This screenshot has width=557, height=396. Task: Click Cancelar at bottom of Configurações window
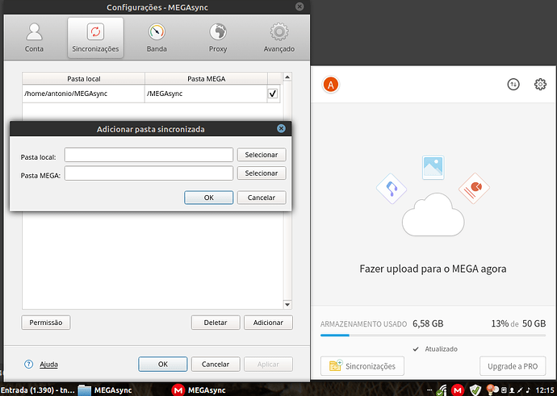click(x=216, y=364)
